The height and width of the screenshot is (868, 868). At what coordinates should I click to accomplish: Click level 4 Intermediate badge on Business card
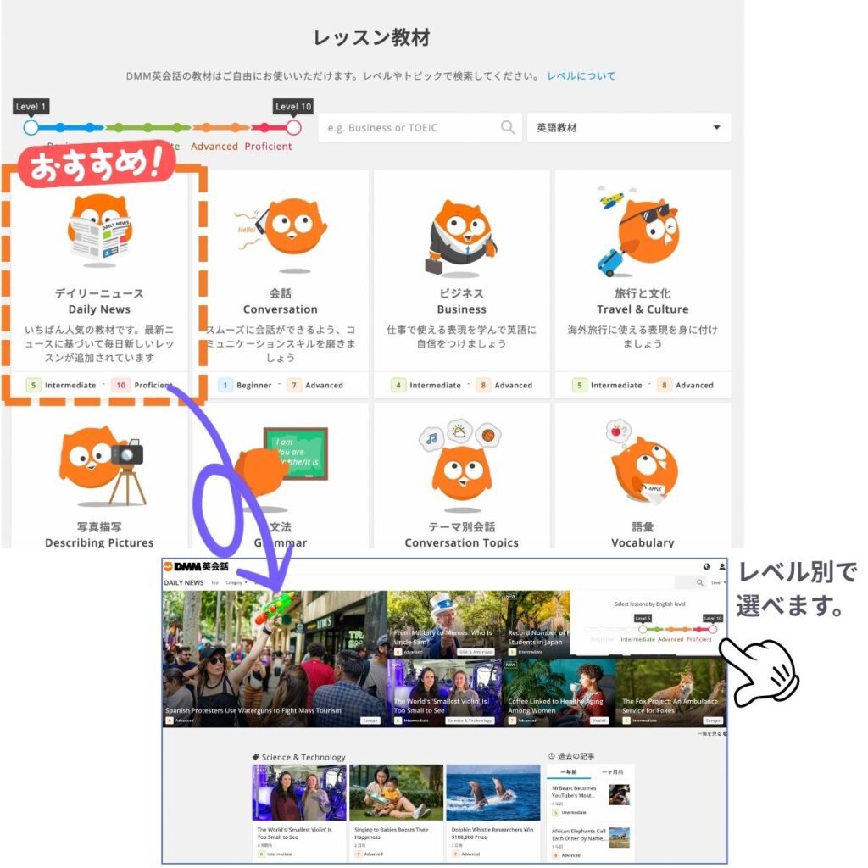(x=398, y=385)
